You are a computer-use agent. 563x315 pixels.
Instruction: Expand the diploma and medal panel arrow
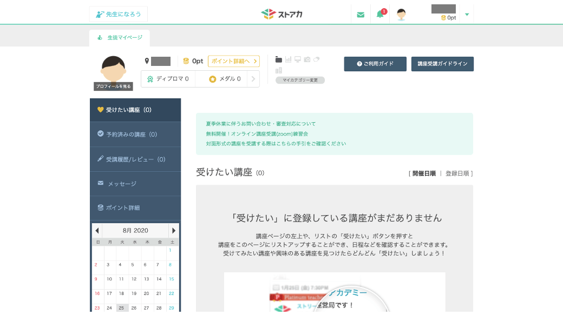tap(253, 79)
